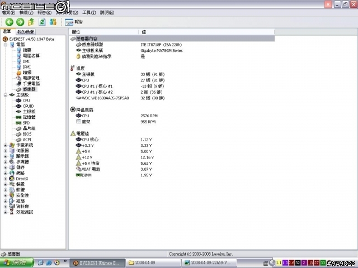Viewport: 358px width, 268px height.
Task: Switch to the 選單 tab
Action: tap(7, 31)
